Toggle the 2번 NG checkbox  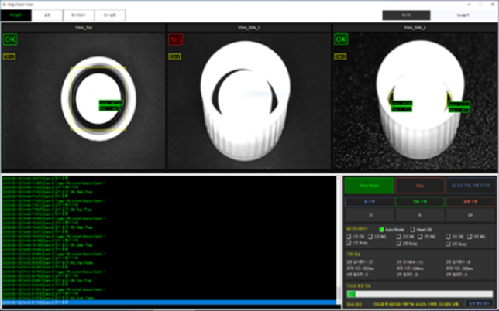(420, 237)
